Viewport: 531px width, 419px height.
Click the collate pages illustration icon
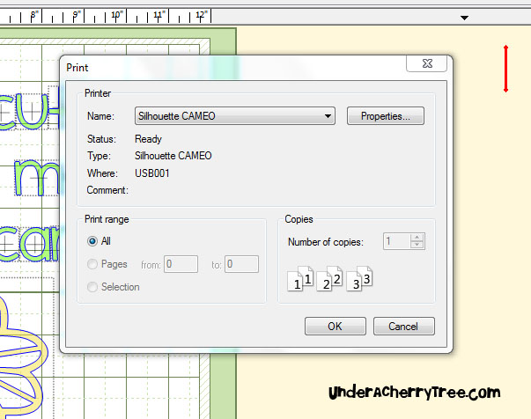pos(330,278)
